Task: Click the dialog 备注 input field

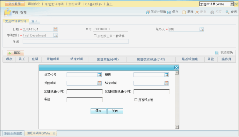Action: (x=84, y=99)
